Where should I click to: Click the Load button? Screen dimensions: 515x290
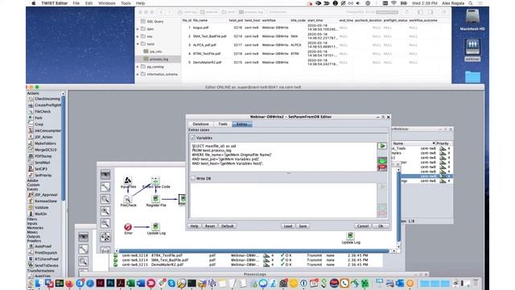point(288,226)
